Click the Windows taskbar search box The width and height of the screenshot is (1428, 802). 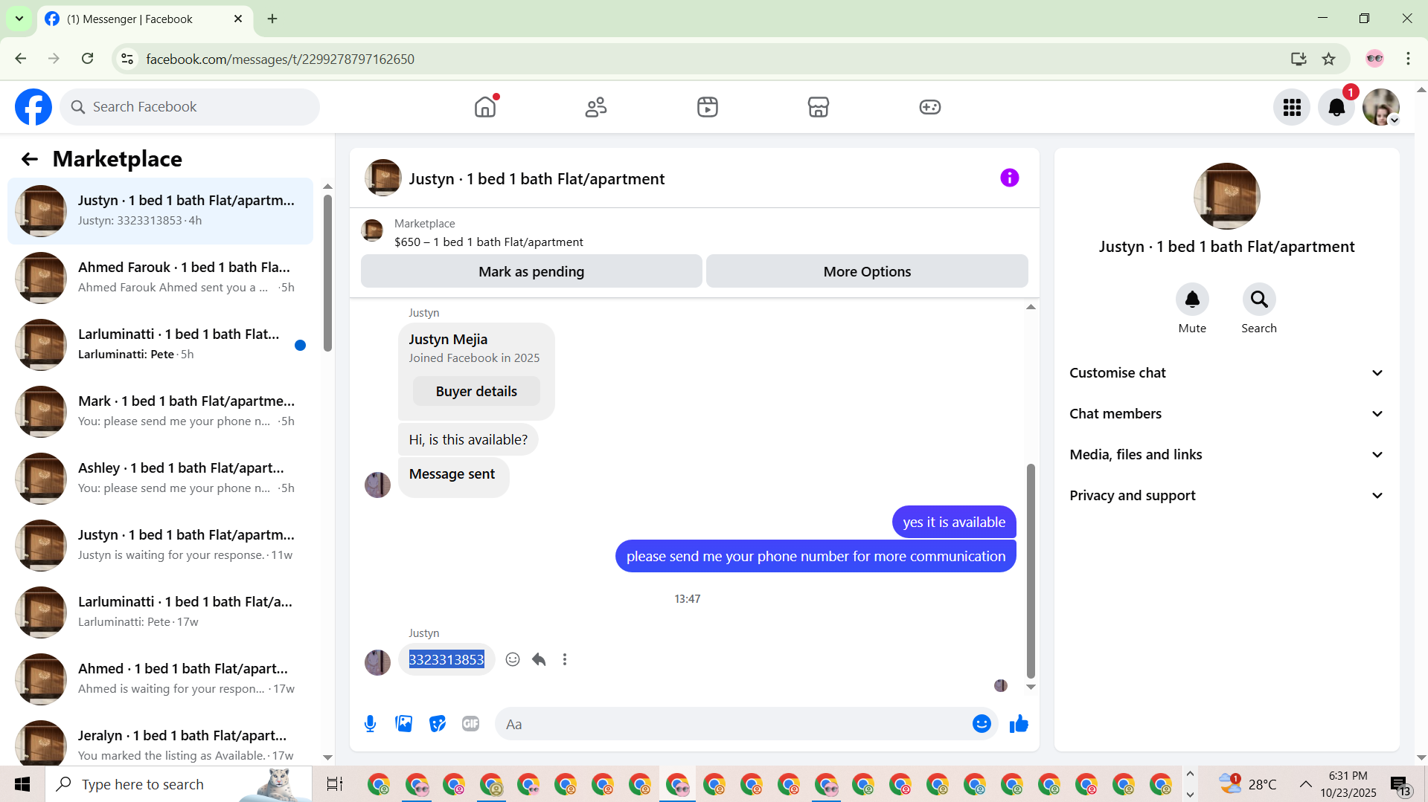point(179,784)
